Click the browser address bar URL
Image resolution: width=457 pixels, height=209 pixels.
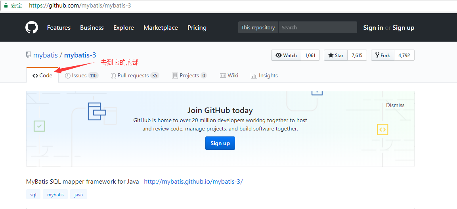coord(80,6)
